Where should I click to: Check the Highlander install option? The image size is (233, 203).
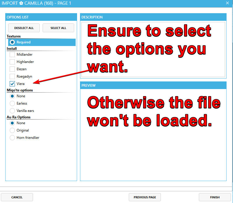pos(12,62)
